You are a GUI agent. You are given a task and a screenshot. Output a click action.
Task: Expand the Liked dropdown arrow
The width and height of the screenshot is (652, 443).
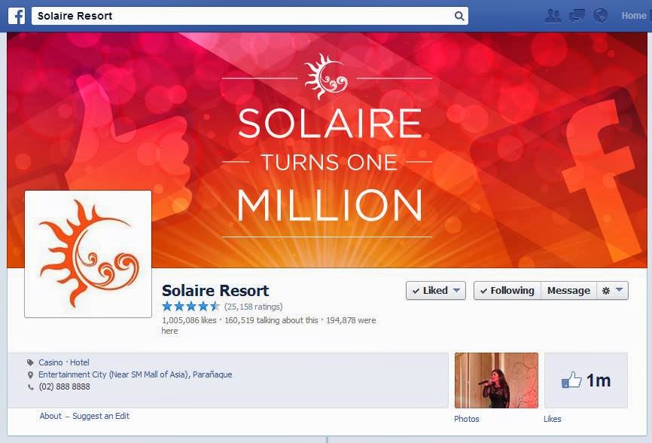pos(456,290)
